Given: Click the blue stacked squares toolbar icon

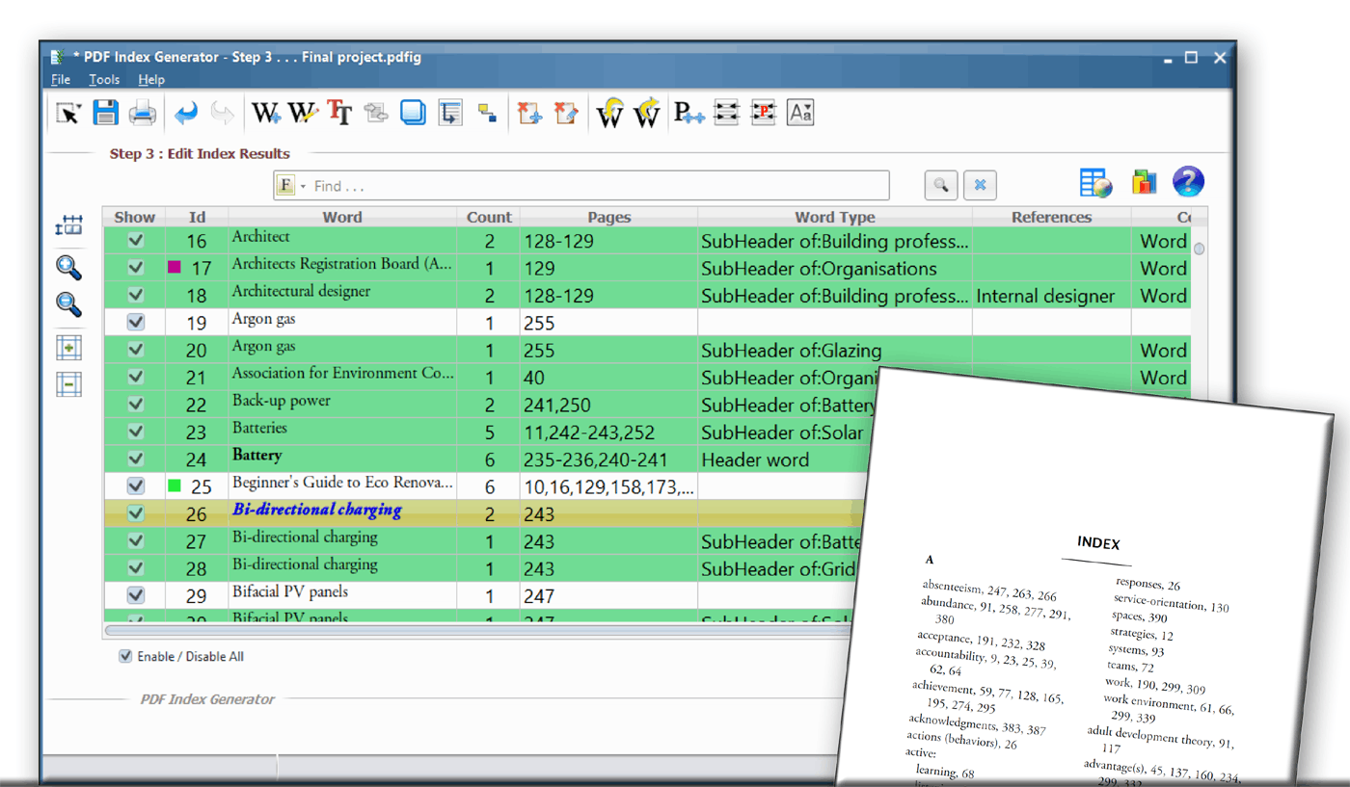Looking at the screenshot, I should coord(413,114).
